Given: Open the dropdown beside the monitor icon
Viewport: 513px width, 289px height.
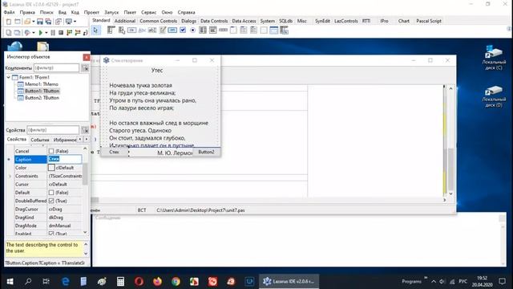Looking at the screenshot, I should [x=75, y=22].
